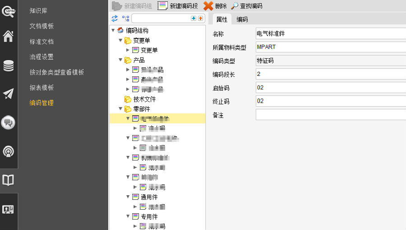The height and width of the screenshot is (230, 406).
Task: Open 按对象类型查看模板 menu item
Action: [x=57, y=72]
